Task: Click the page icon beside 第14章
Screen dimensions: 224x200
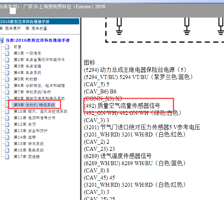Action: click(7, 138)
